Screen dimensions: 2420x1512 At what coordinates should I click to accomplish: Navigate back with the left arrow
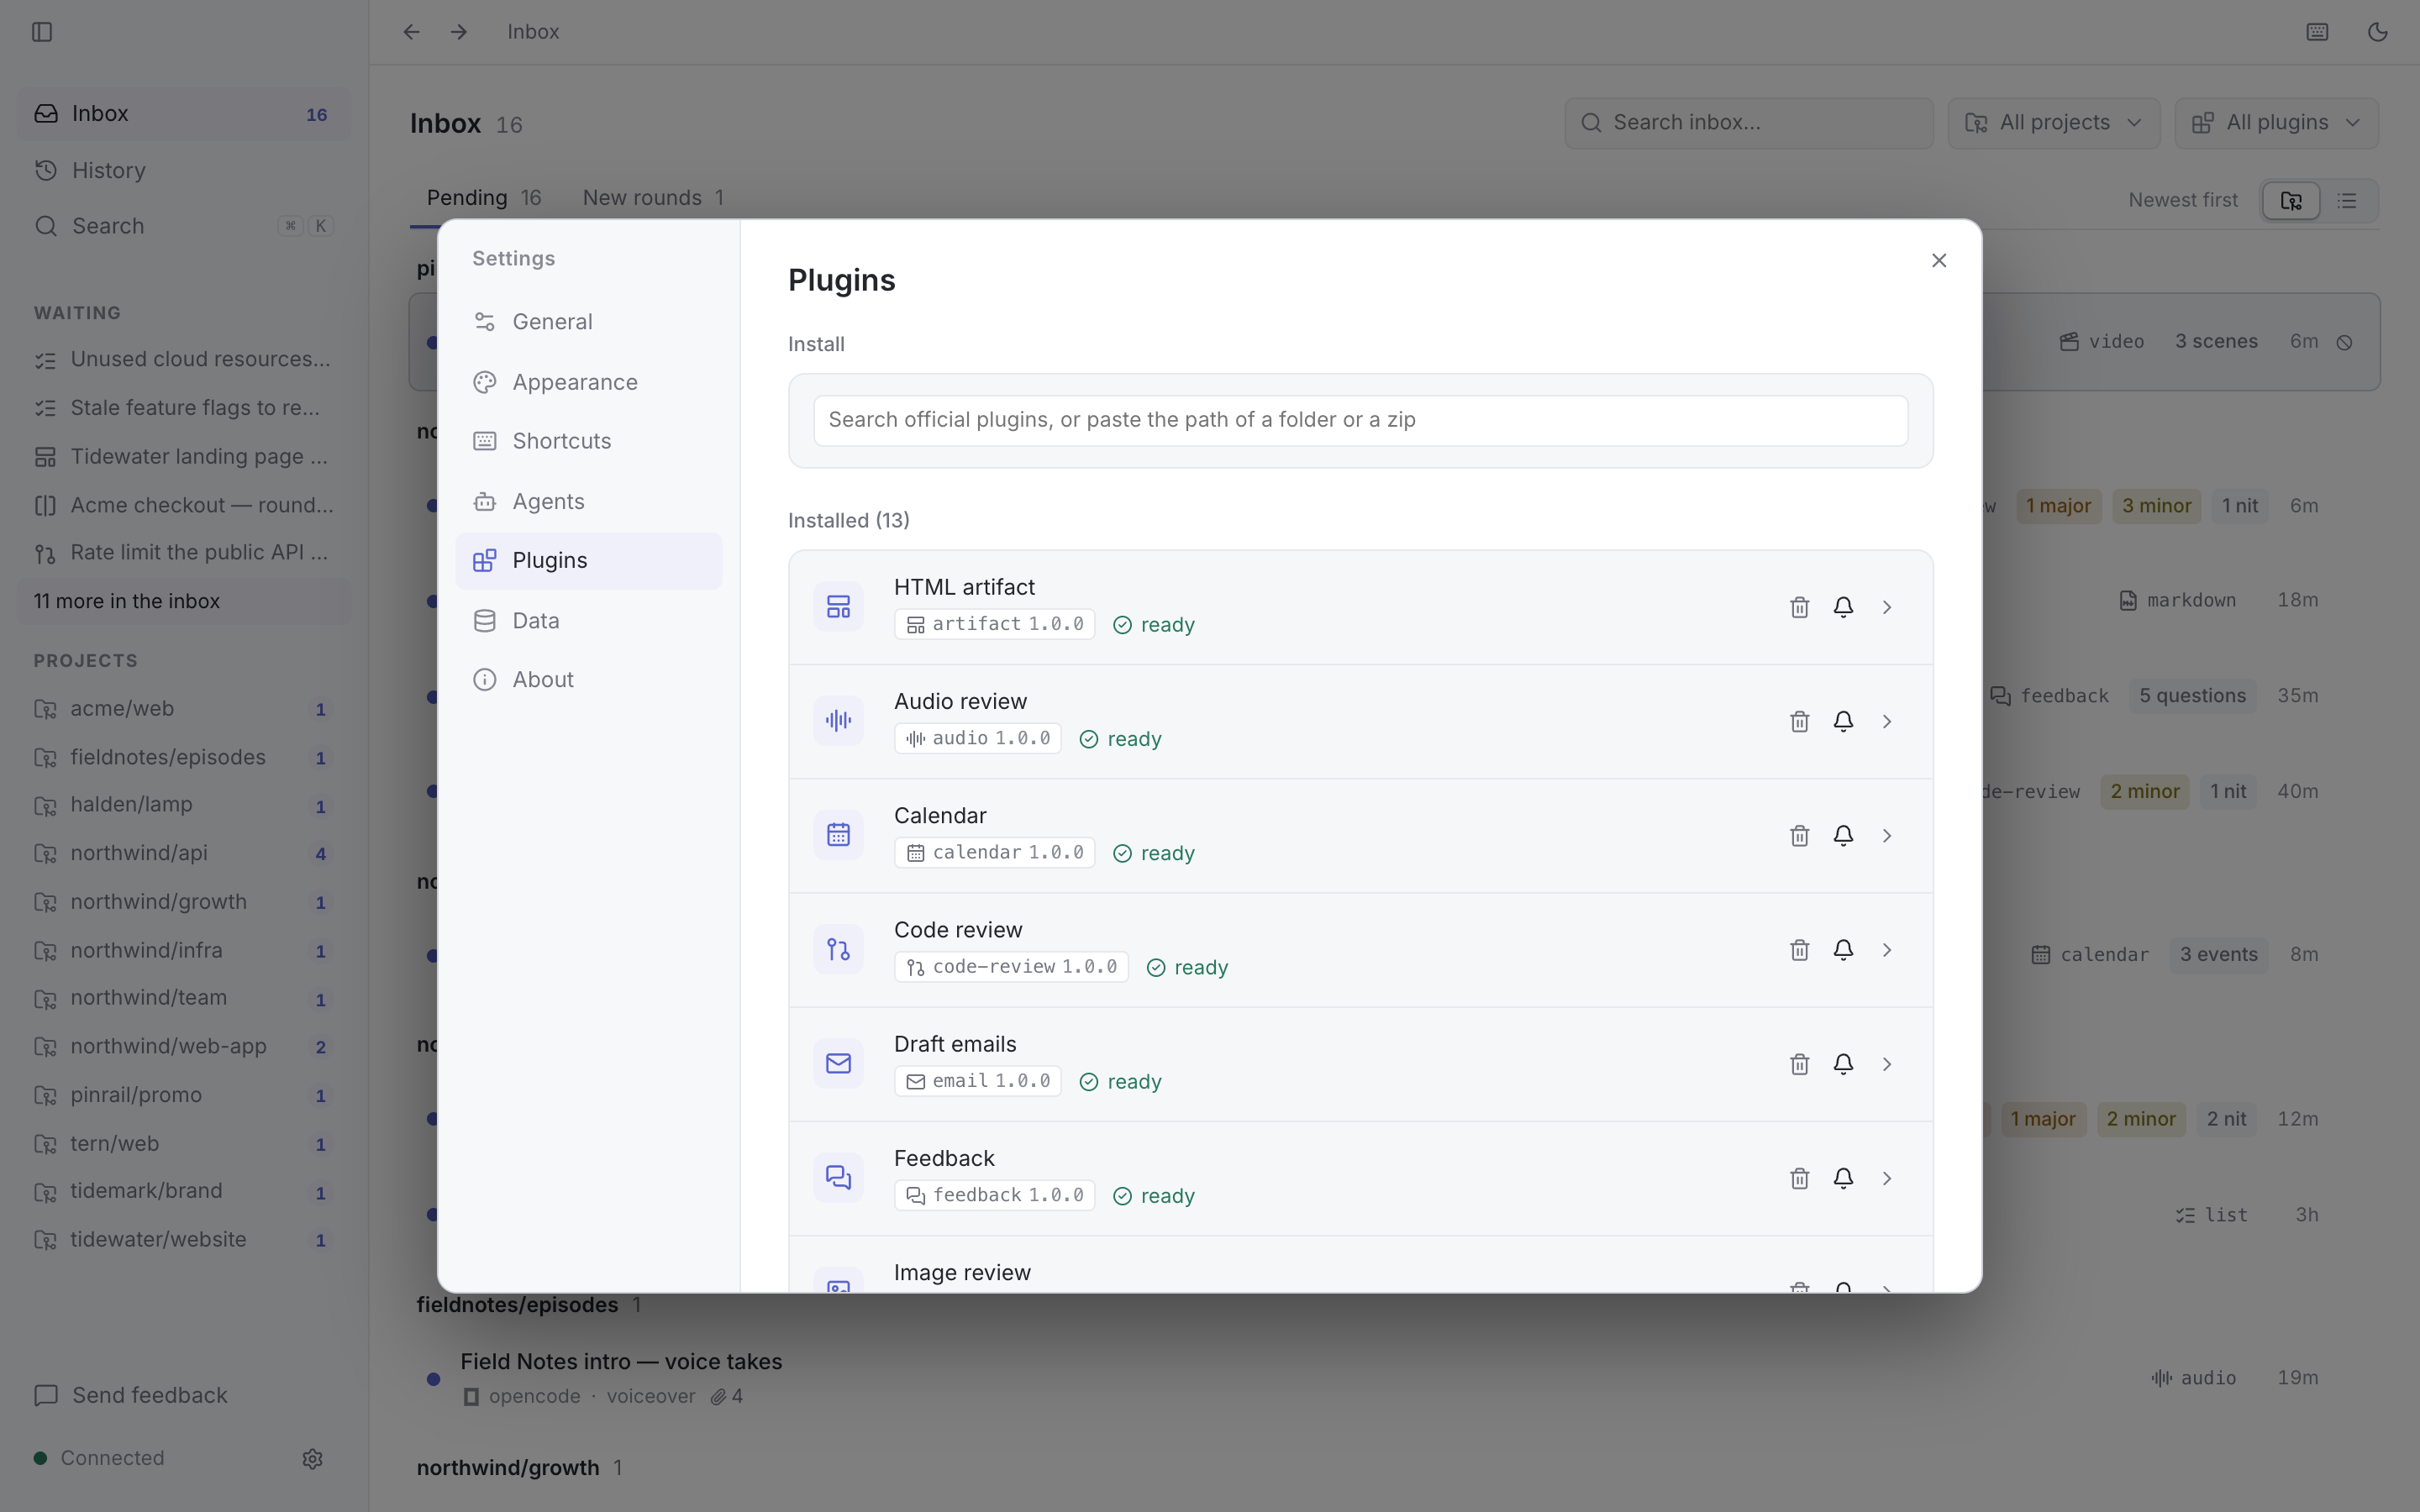point(411,32)
